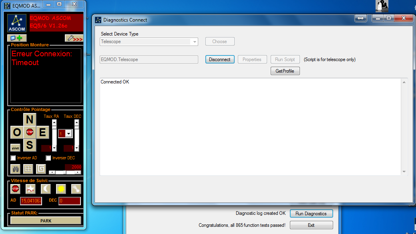Viewport: 416px width, 234px height.
Task: Click left arrow of the 2000 horizontal slider
Action: [52, 173]
